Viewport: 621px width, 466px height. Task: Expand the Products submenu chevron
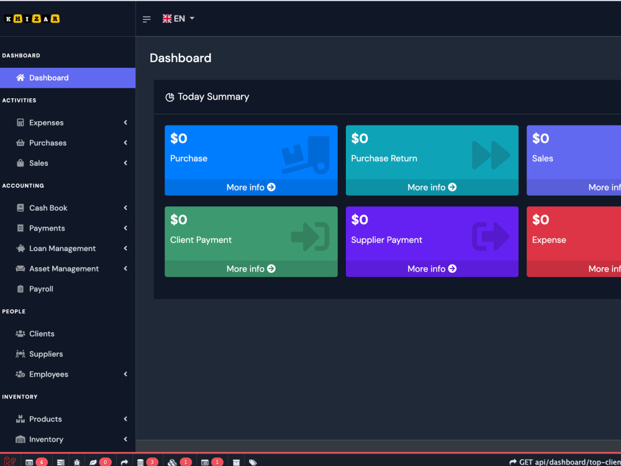(x=125, y=419)
